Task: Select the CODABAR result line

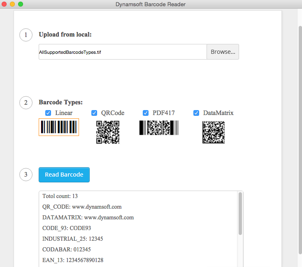Action: point(67,249)
